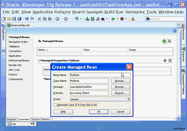The width and height of the screenshot is (187, 131).
Task: Switch to the Diagram tab
Action: (11, 119)
